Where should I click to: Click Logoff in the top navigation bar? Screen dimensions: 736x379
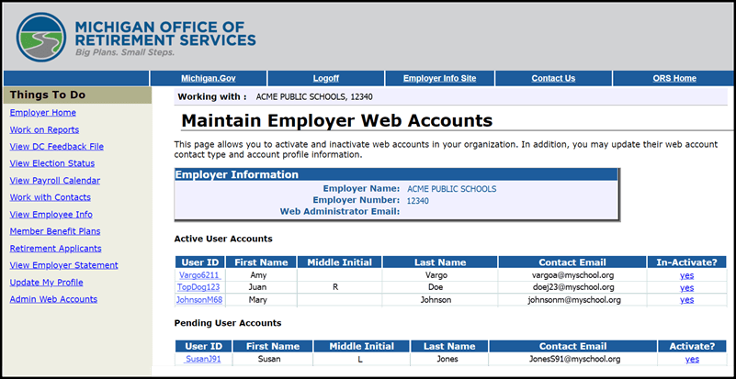click(x=325, y=78)
